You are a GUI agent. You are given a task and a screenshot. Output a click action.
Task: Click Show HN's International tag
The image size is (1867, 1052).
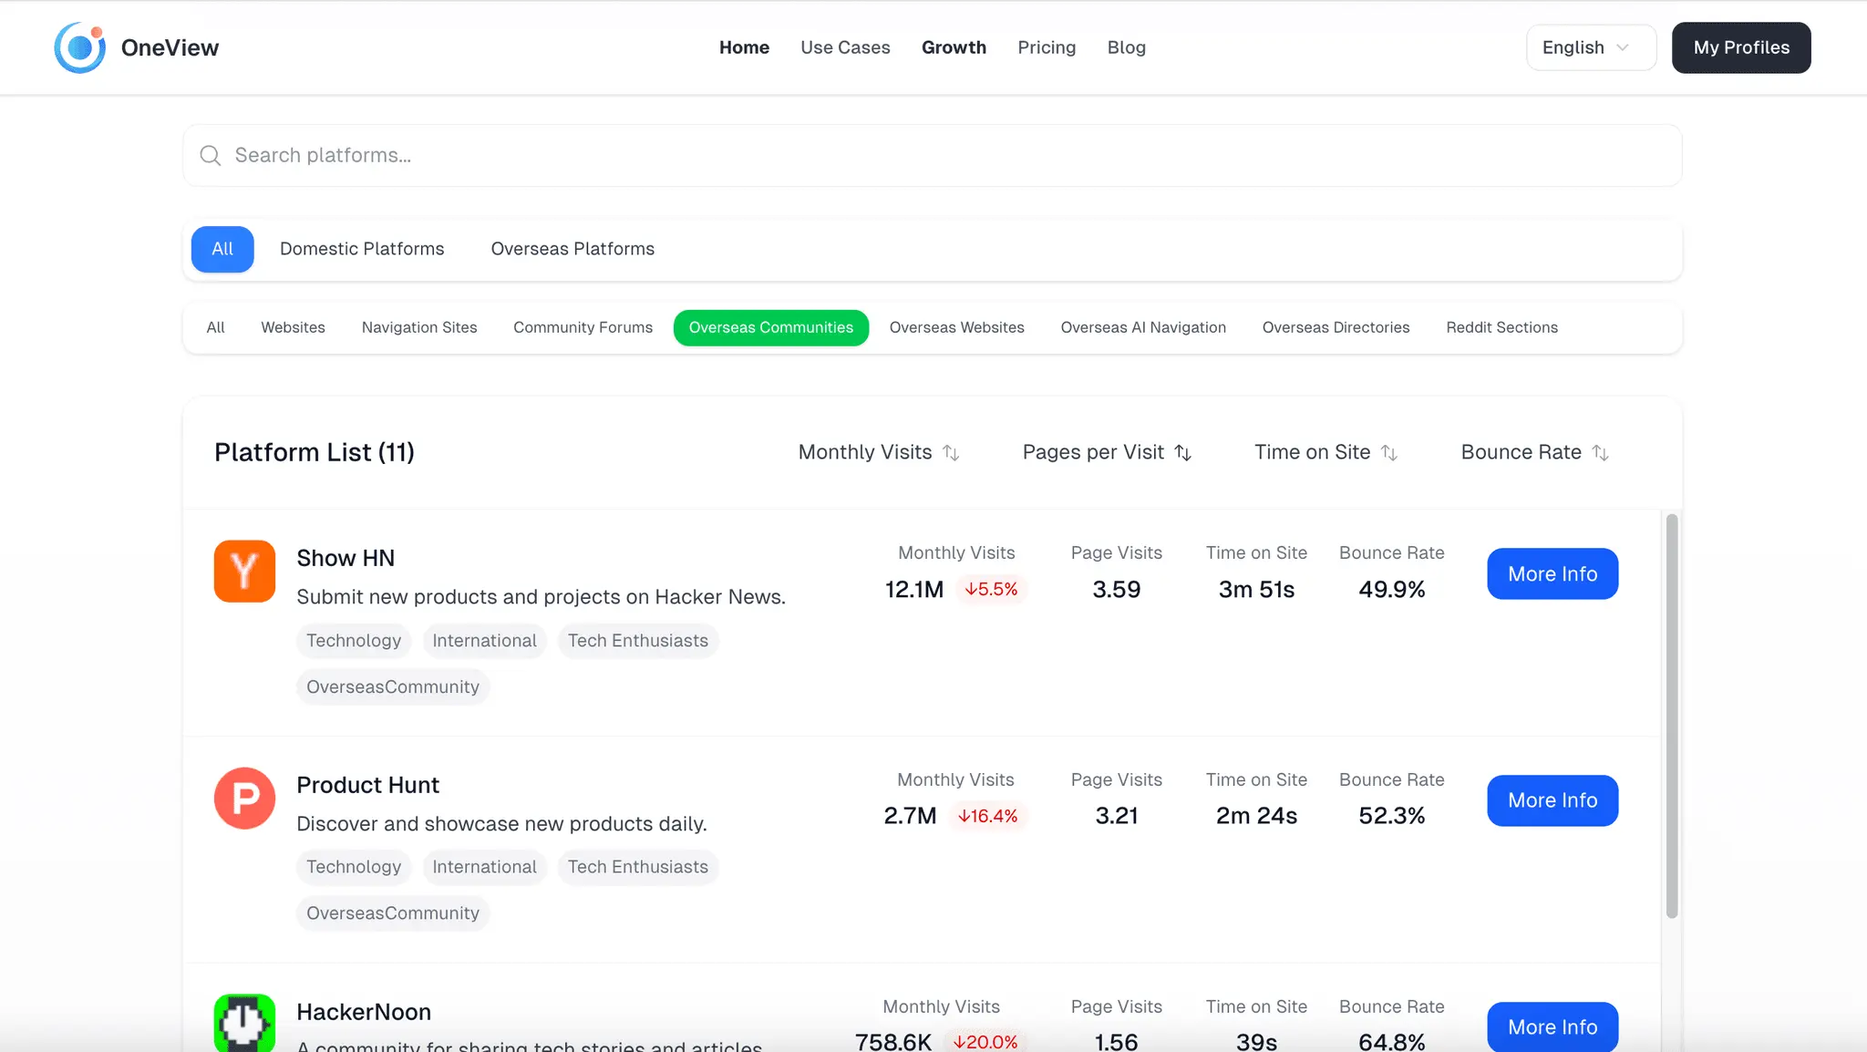pos(484,641)
